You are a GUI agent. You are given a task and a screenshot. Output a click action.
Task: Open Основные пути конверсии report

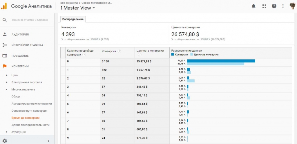tap(29, 111)
